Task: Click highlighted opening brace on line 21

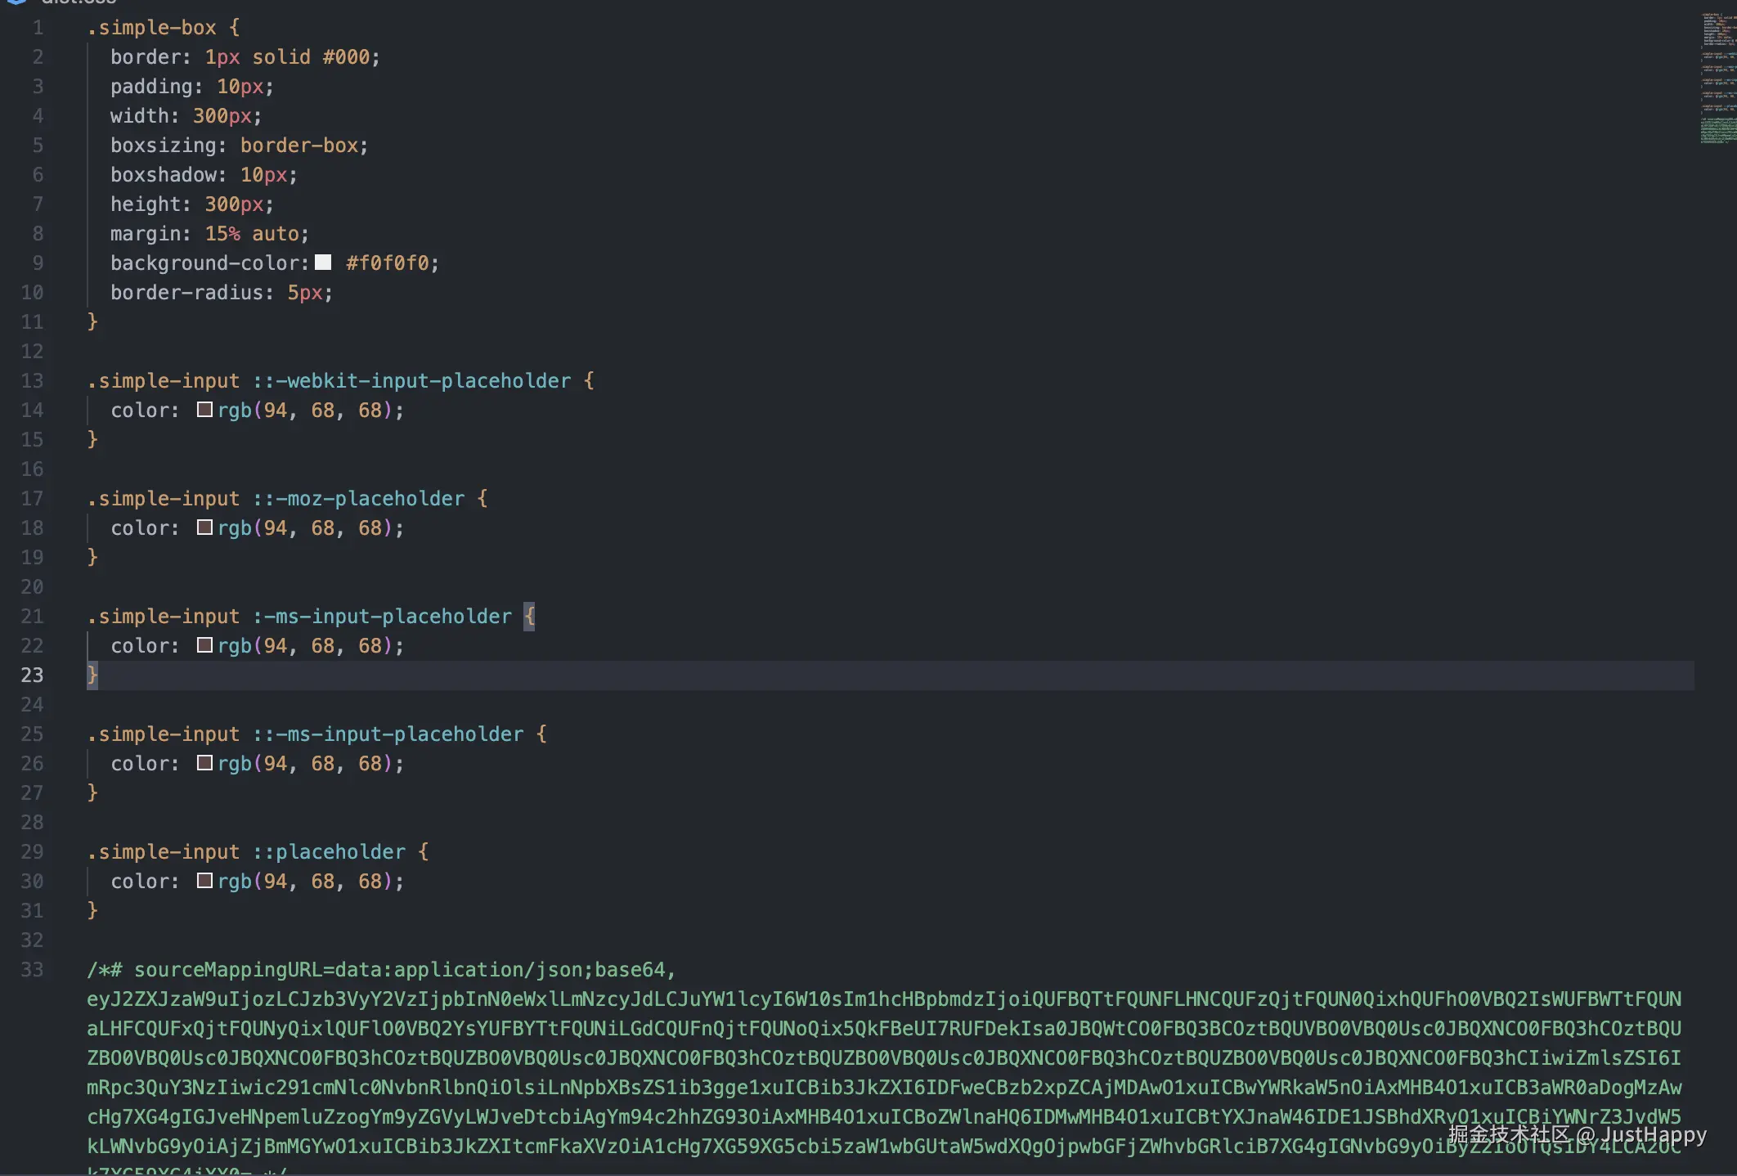Action: pyautogui.click(x=529, y=616)
